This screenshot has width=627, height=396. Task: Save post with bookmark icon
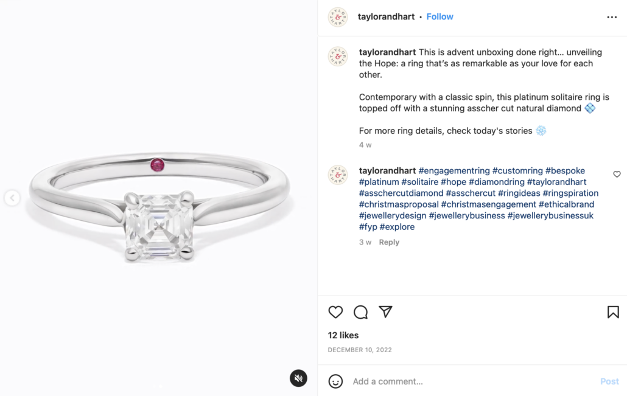pos(613,312)
